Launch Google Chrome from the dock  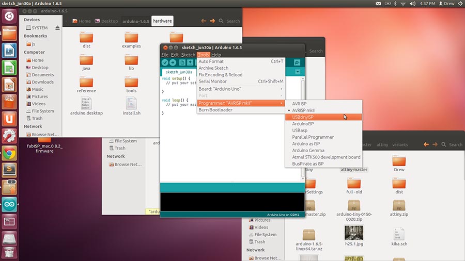coord(9,153)
